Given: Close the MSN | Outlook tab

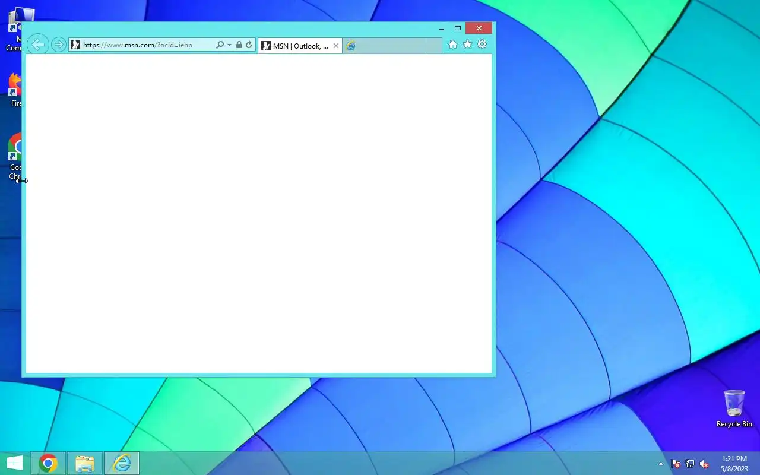Looking at the screenshot, I should pos(336,46).
